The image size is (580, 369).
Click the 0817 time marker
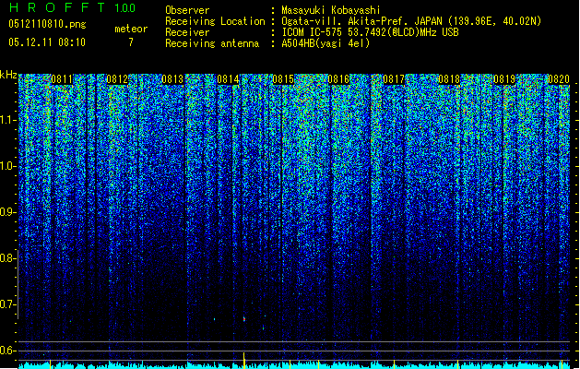394,79
